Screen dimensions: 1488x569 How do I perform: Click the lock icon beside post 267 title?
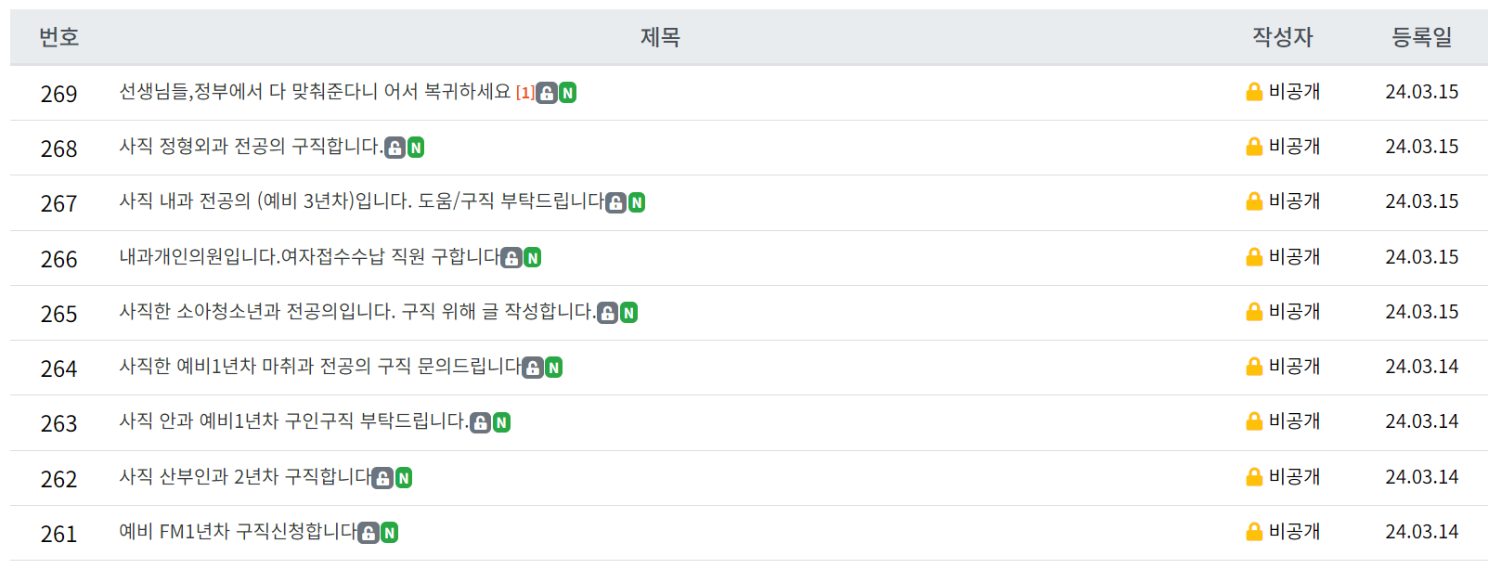tap(615, 202)
